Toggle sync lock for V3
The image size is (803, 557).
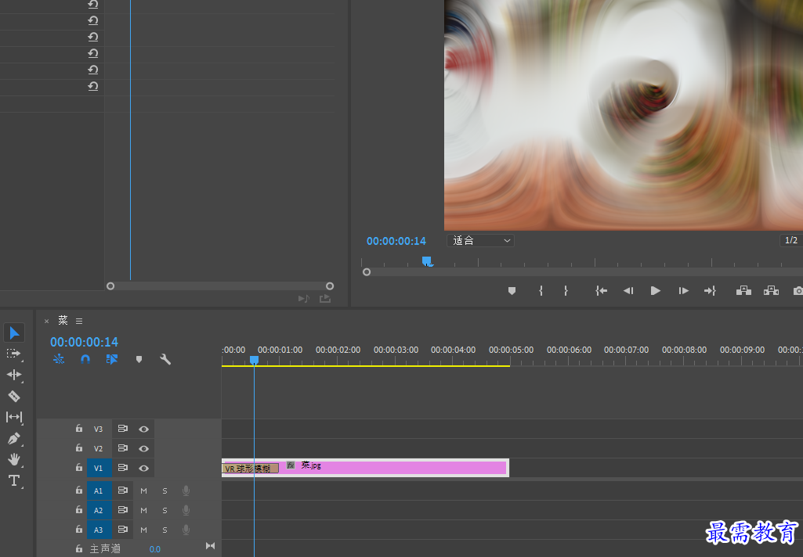[122, 429]
